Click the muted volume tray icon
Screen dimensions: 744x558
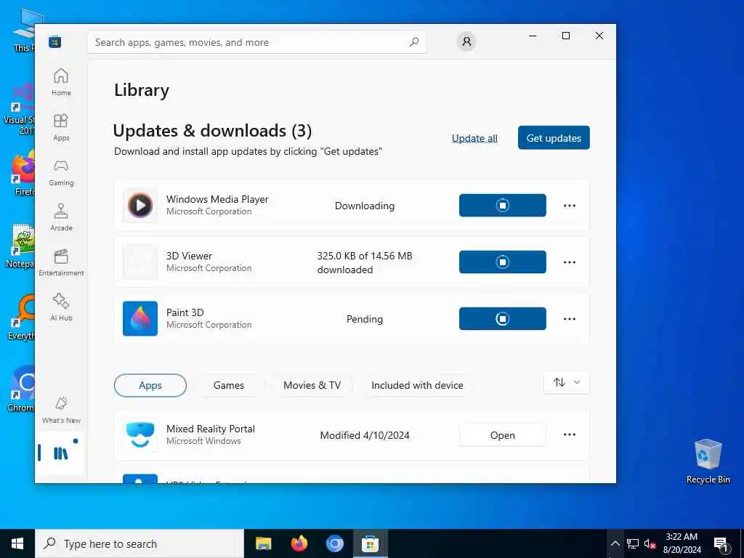point(650,543)
